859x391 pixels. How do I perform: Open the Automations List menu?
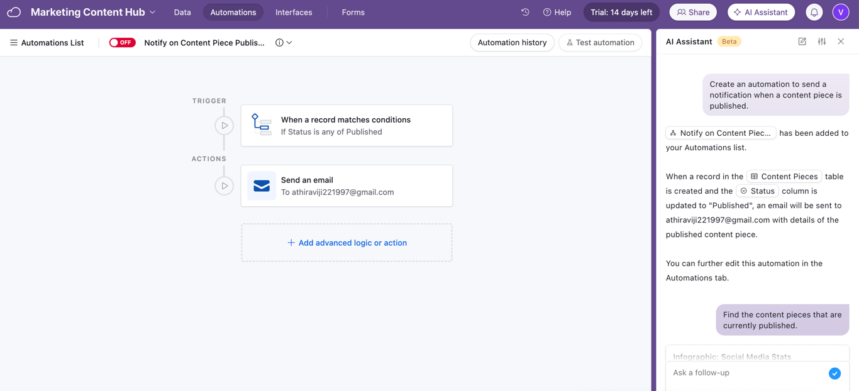(47, 43)
